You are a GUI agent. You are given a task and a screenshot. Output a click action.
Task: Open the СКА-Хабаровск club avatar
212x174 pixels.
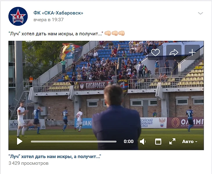click(x=18, y=16)
